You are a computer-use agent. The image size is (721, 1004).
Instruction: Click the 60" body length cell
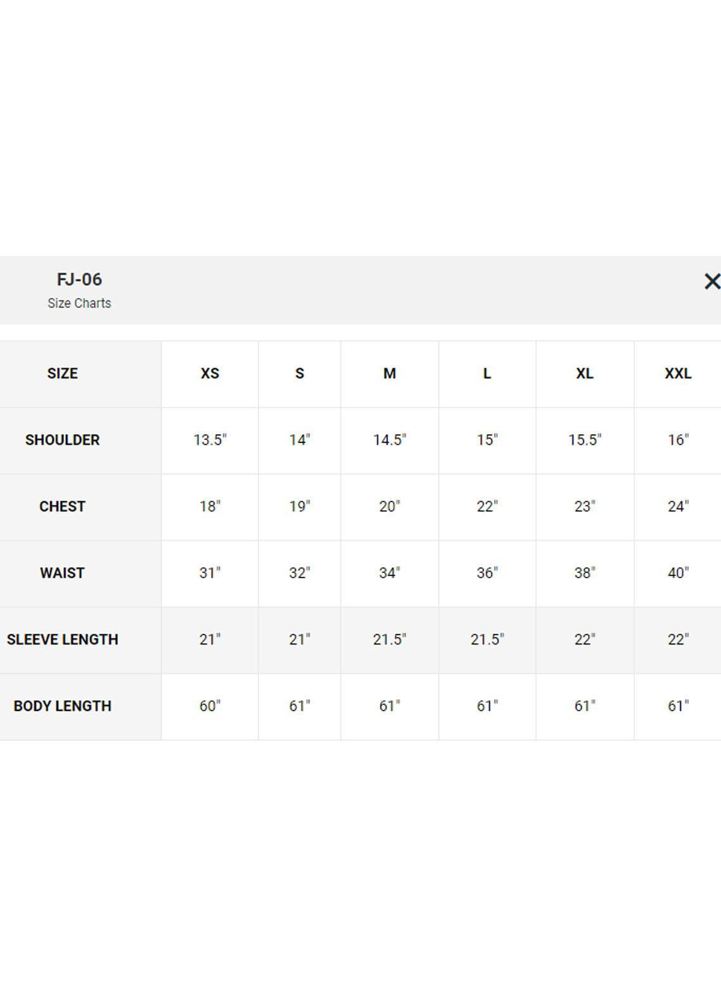pos(210,706)
